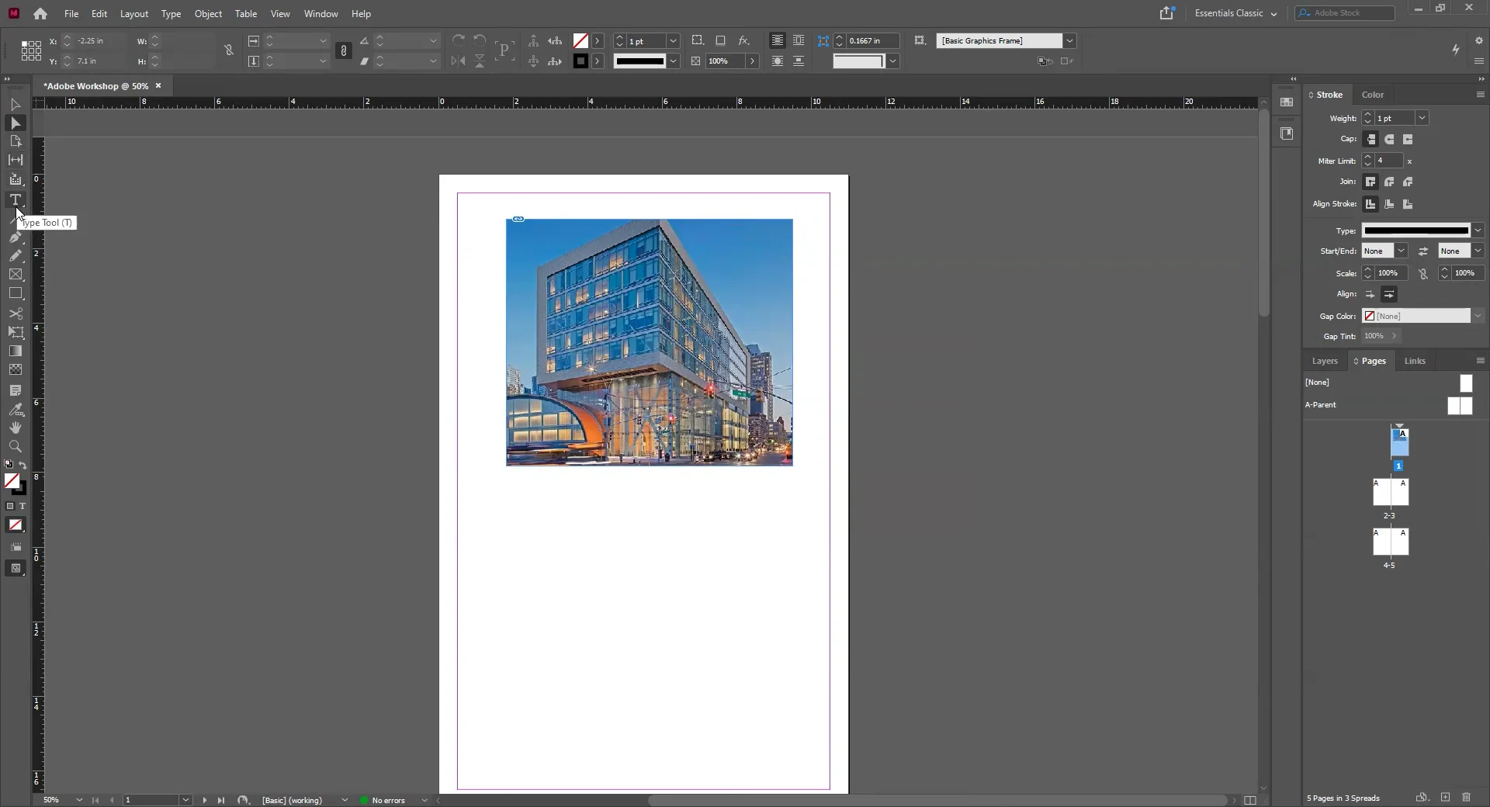Set Align Stroke to align inside

[x=1389, y=205]
